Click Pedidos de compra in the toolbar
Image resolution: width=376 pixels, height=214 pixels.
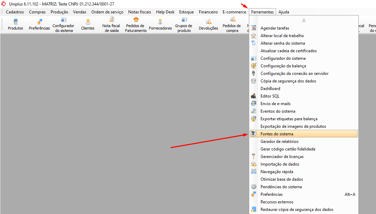click(232, 24)
